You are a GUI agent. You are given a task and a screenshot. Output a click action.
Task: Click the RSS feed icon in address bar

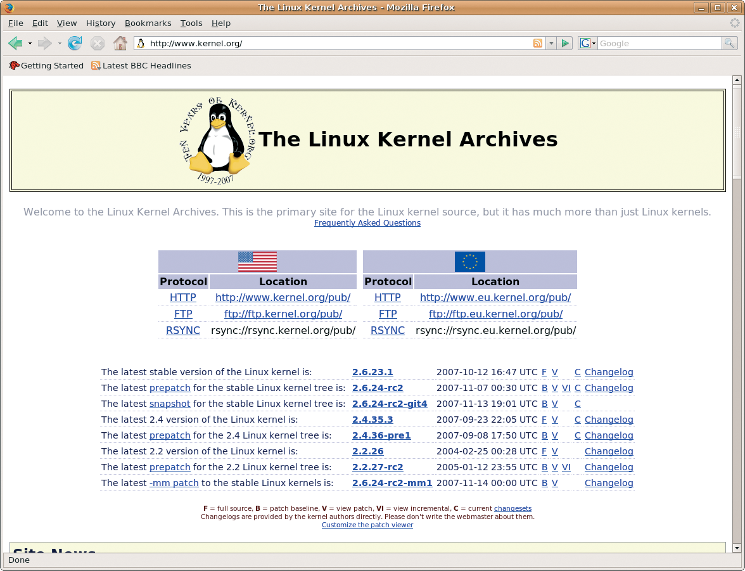(537, 43)
